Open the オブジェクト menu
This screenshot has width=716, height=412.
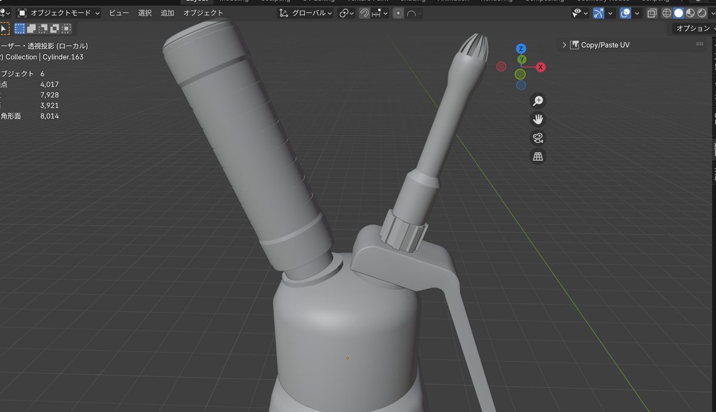[x=203, y=13]
